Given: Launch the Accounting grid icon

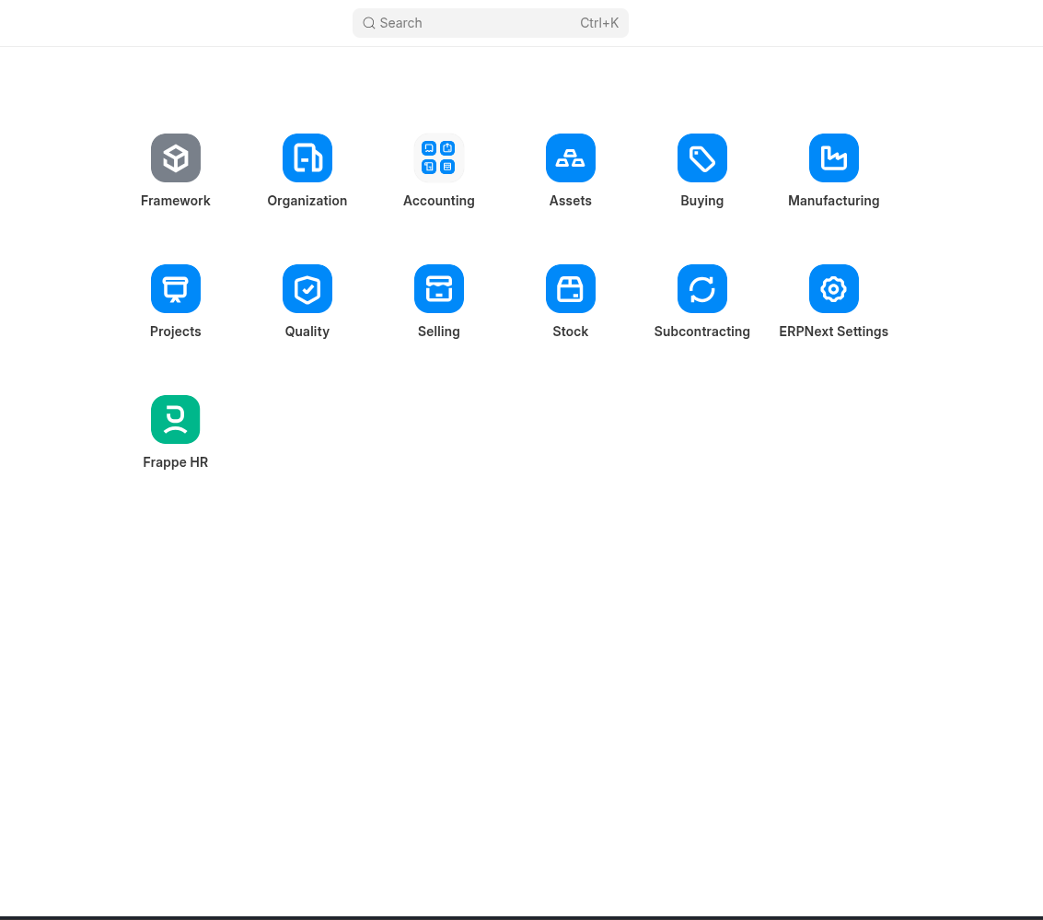Looking at the screenshot, I should (438, 157).
